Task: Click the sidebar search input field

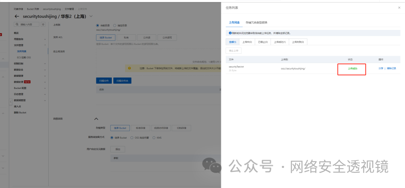Action: pos(27,24)
